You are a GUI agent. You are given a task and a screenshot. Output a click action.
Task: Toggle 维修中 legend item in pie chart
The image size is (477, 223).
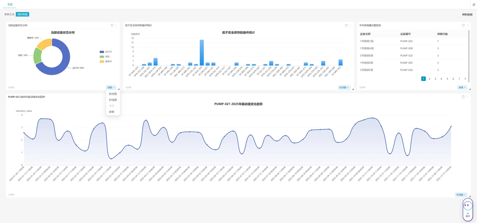tap(106, 61)
